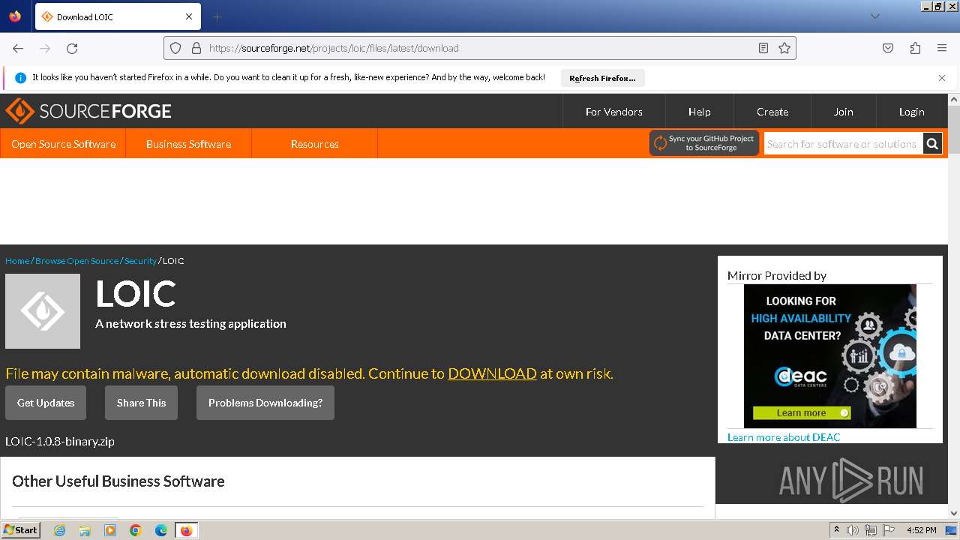
Task: Open the Windows Start menu
Action: [x=20, y=530]
